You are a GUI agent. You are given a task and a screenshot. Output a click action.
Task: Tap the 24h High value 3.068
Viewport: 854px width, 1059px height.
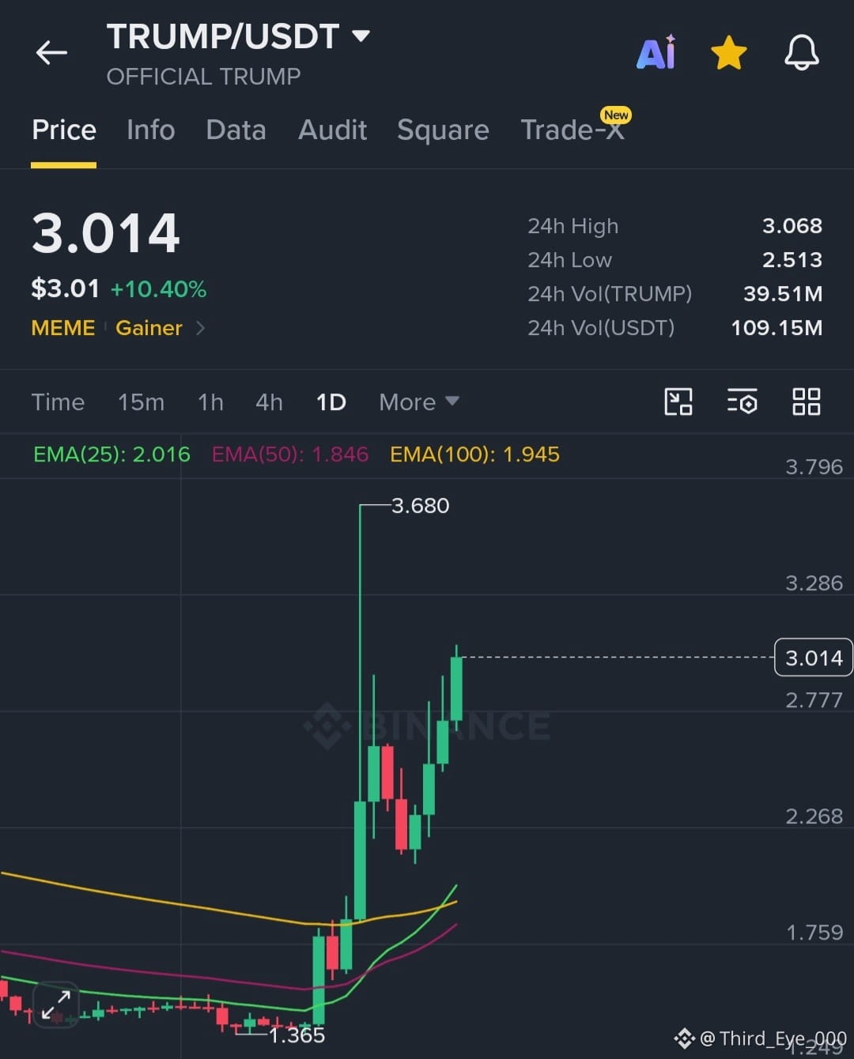coord(792,226)
